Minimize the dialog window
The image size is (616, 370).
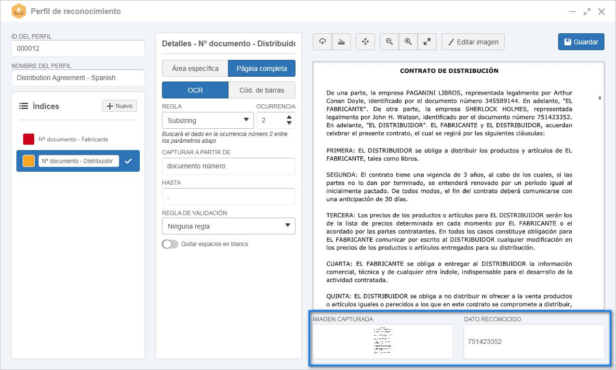click(x=572, y=12)
